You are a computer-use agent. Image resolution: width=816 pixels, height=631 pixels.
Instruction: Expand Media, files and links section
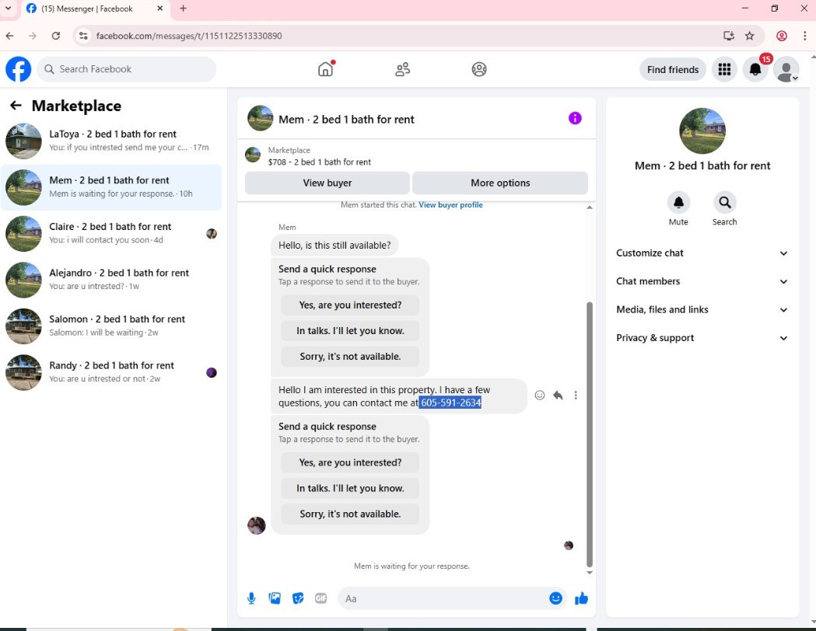click(x=702, y=310)
